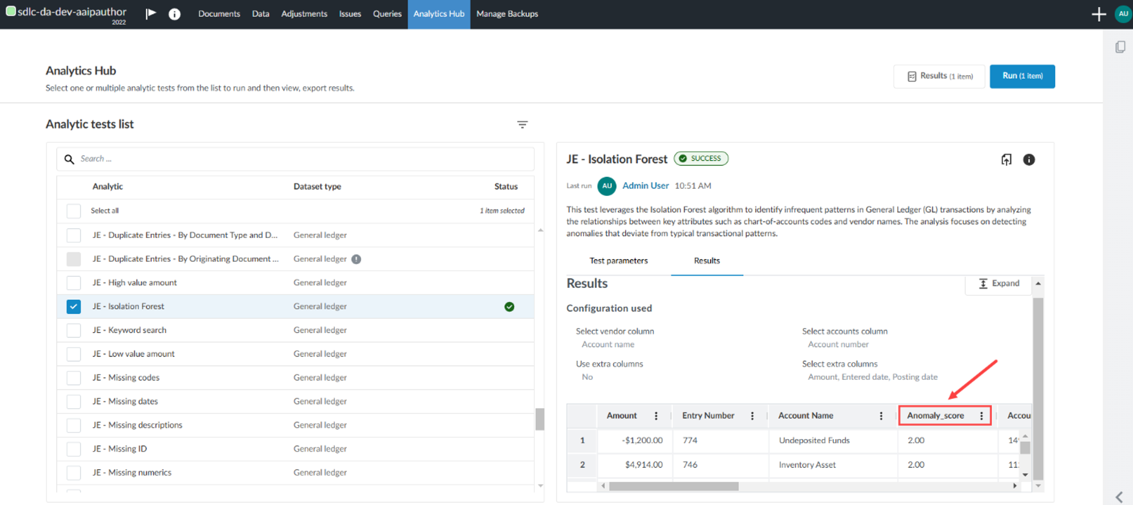Sort by Dataset type column header
The width and height of the screenshot is (1133, 505).
317,187
